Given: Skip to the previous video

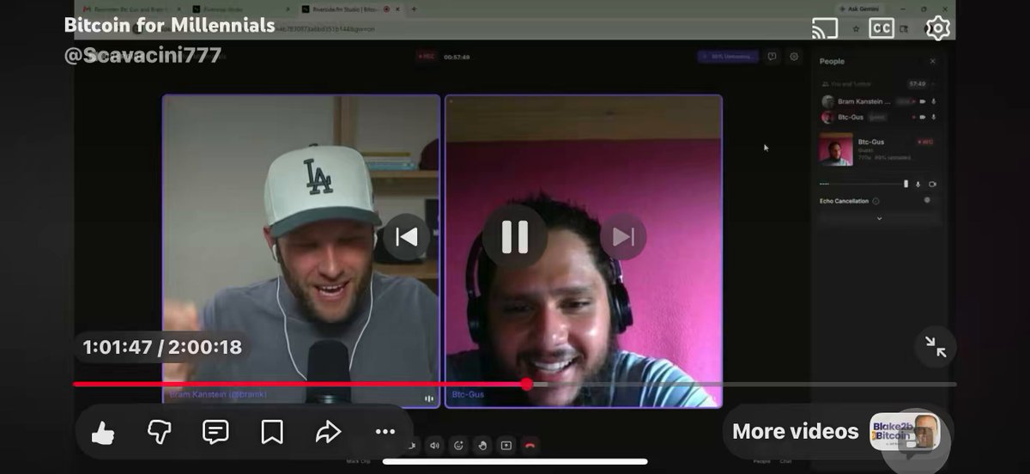Looking at the screenshot, I should (406, 236).
